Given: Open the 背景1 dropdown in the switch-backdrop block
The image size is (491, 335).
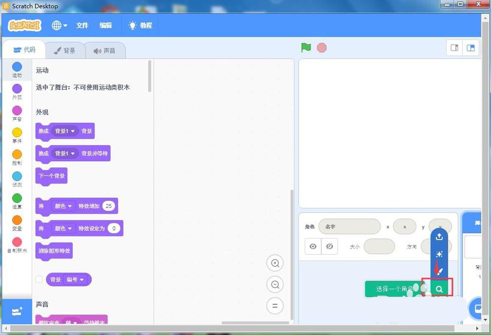Looking at the screenshot, I should pyautogui.click(x=64, y=131).
